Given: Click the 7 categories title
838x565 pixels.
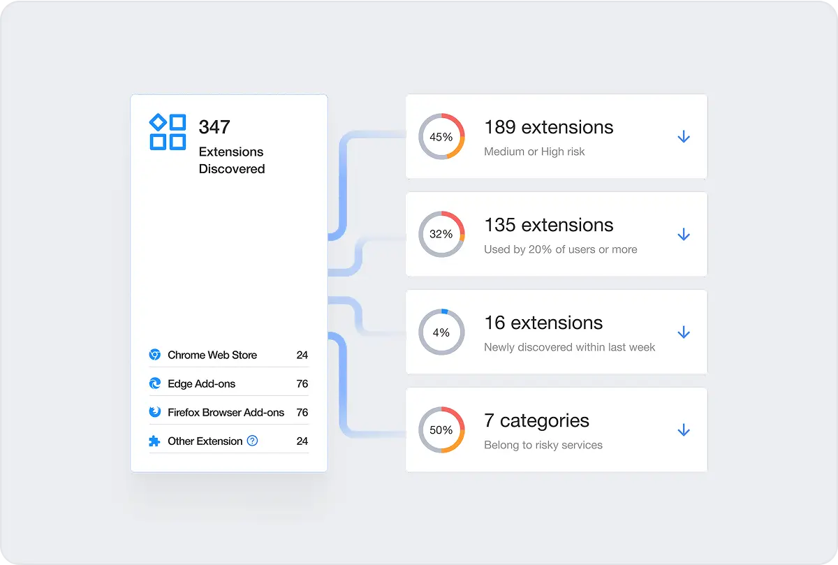Looking at the screenshot, I should pyautogui.click(x=536, y=420).
